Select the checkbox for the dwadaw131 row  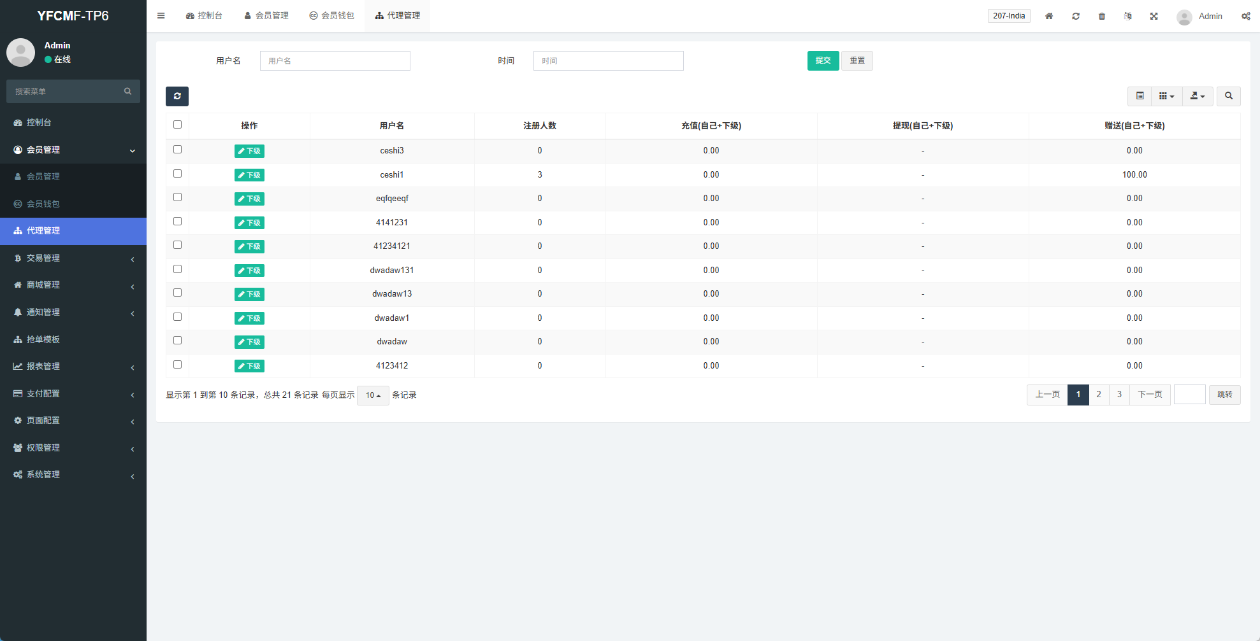tap(177, 269)
